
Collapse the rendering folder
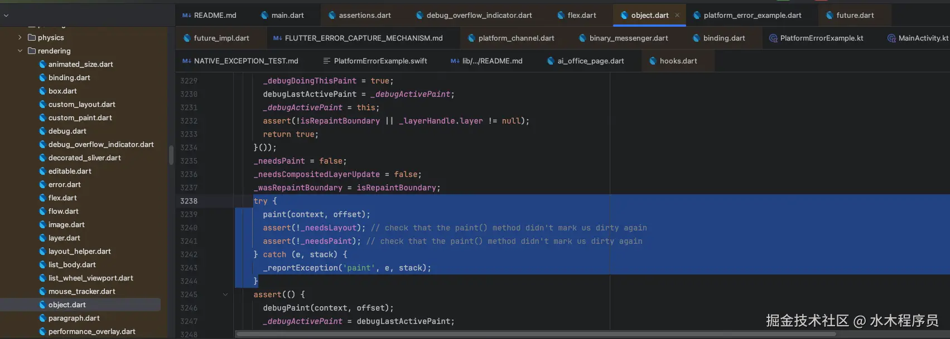coord(20,51)
